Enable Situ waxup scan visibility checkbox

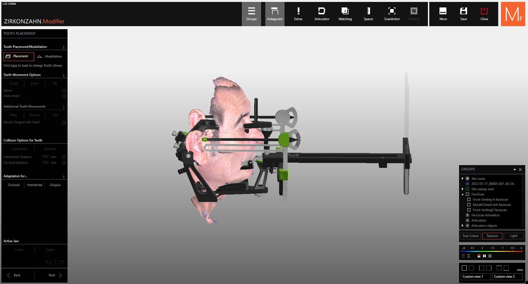467,189
